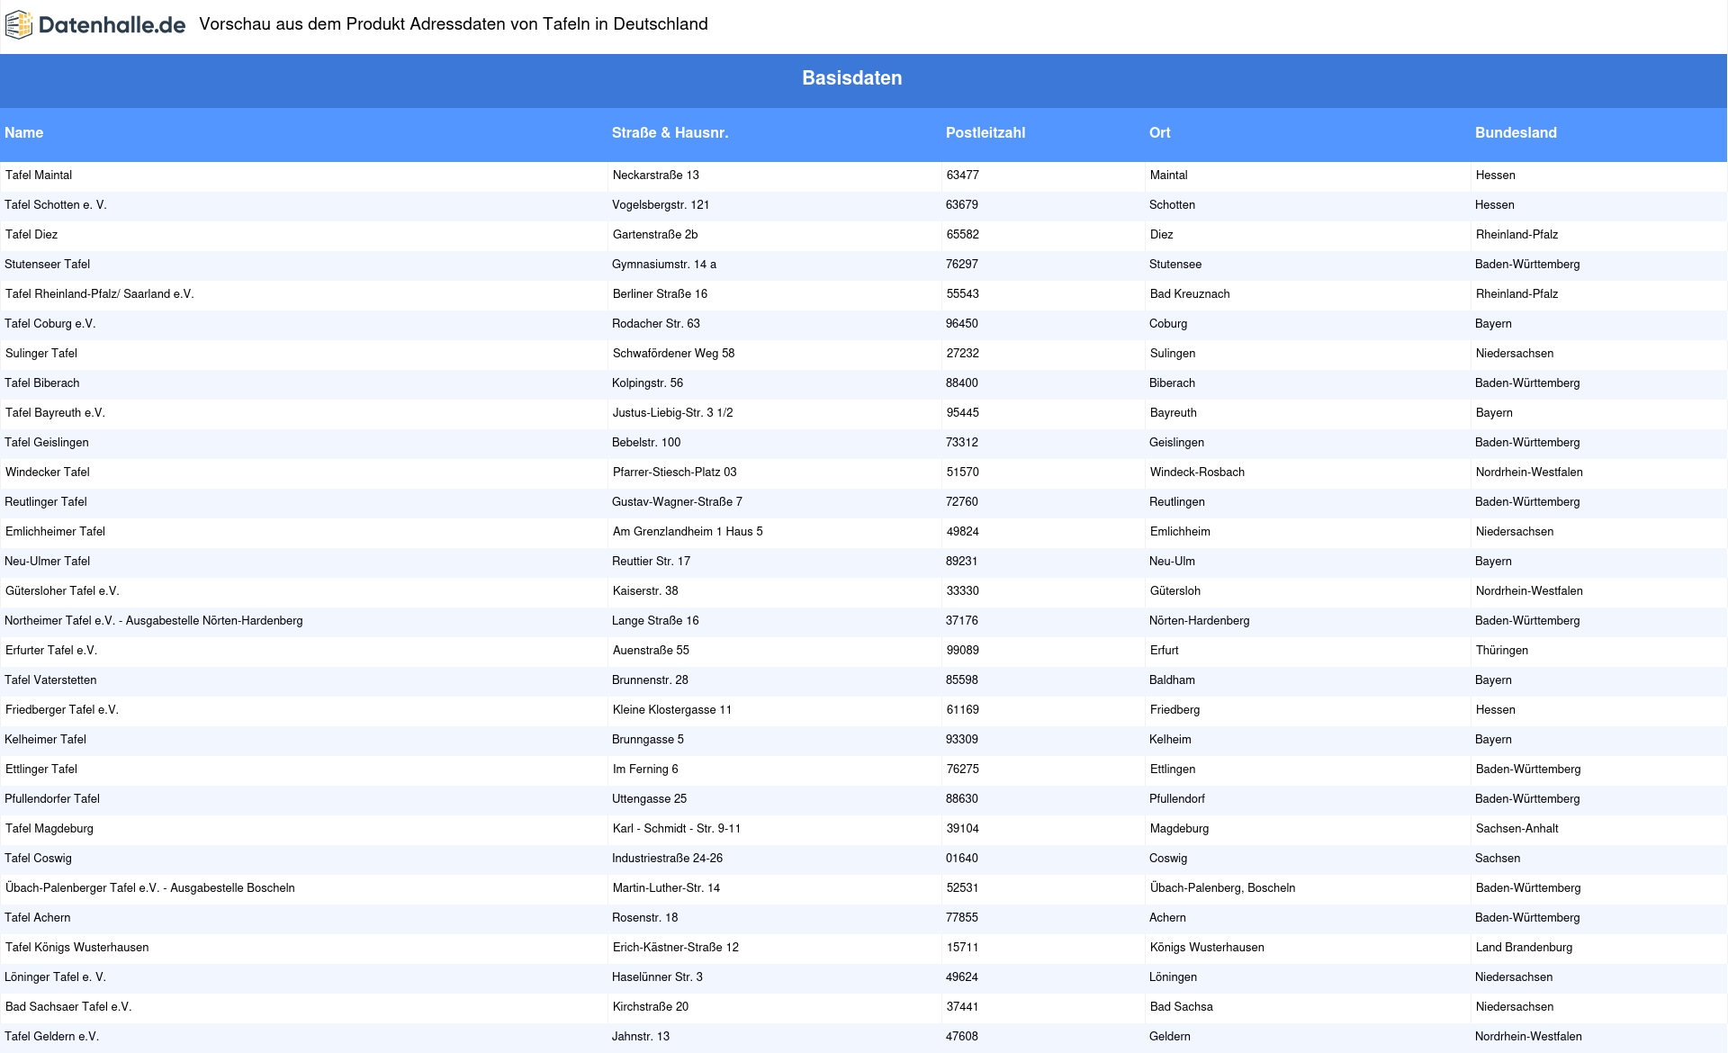Image resolution: width=1728 pixels, height=1053 pixels.
Task: Click the city Übach-Palenberg, Boscheln
Action: pyautogui.click(x=1223, y=888)
